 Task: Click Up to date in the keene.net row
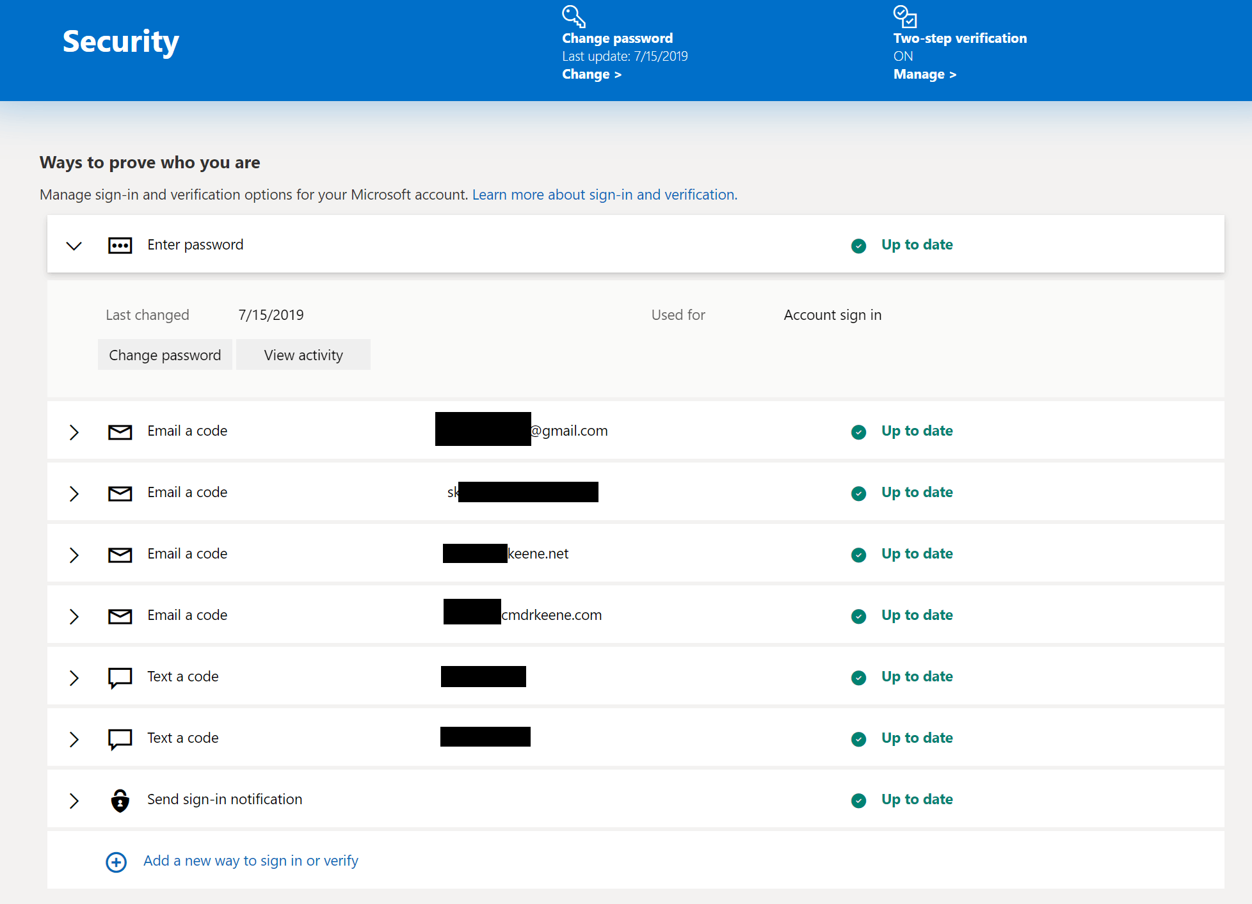tap(917, 553)
